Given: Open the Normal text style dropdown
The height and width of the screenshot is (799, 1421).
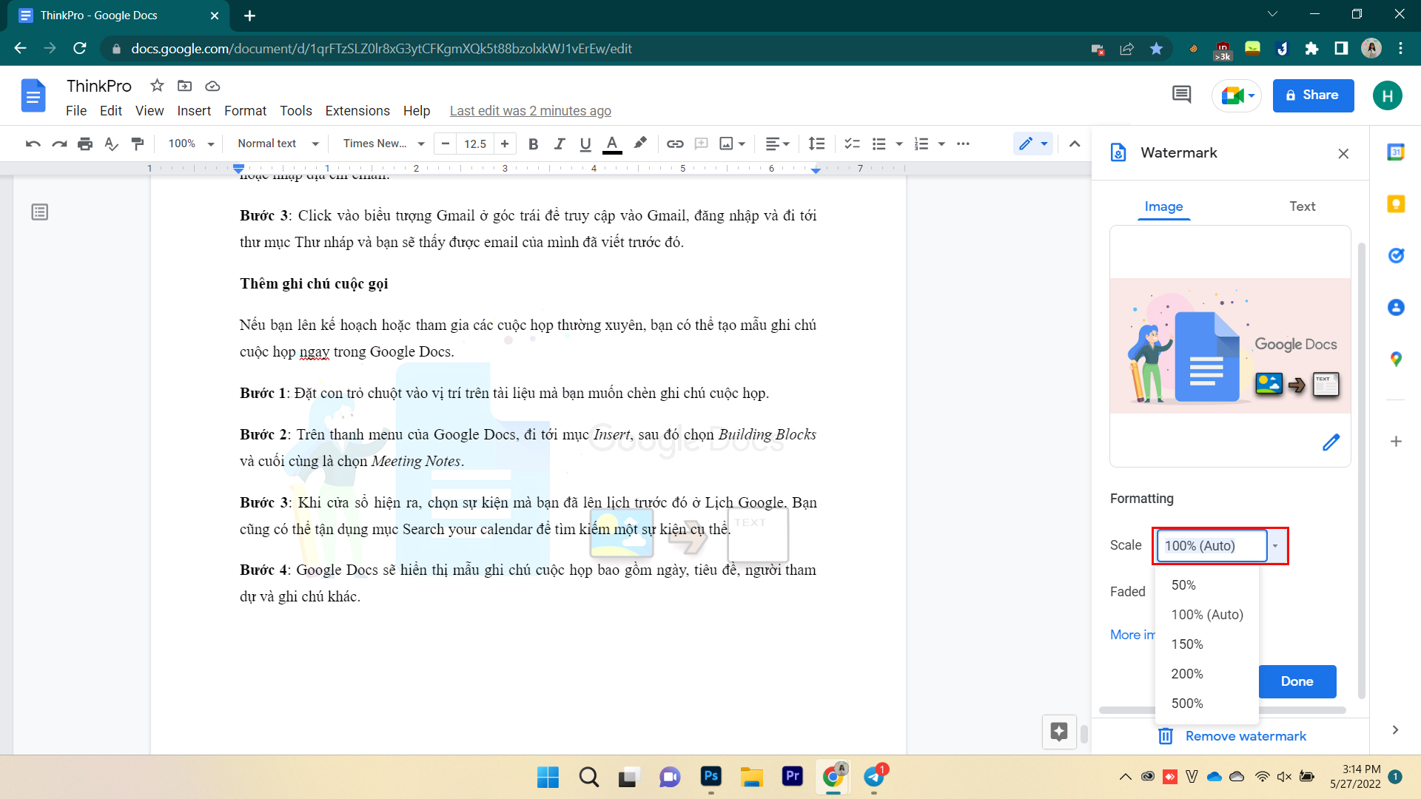Looking at the screenshot, I should pos(278,144).
